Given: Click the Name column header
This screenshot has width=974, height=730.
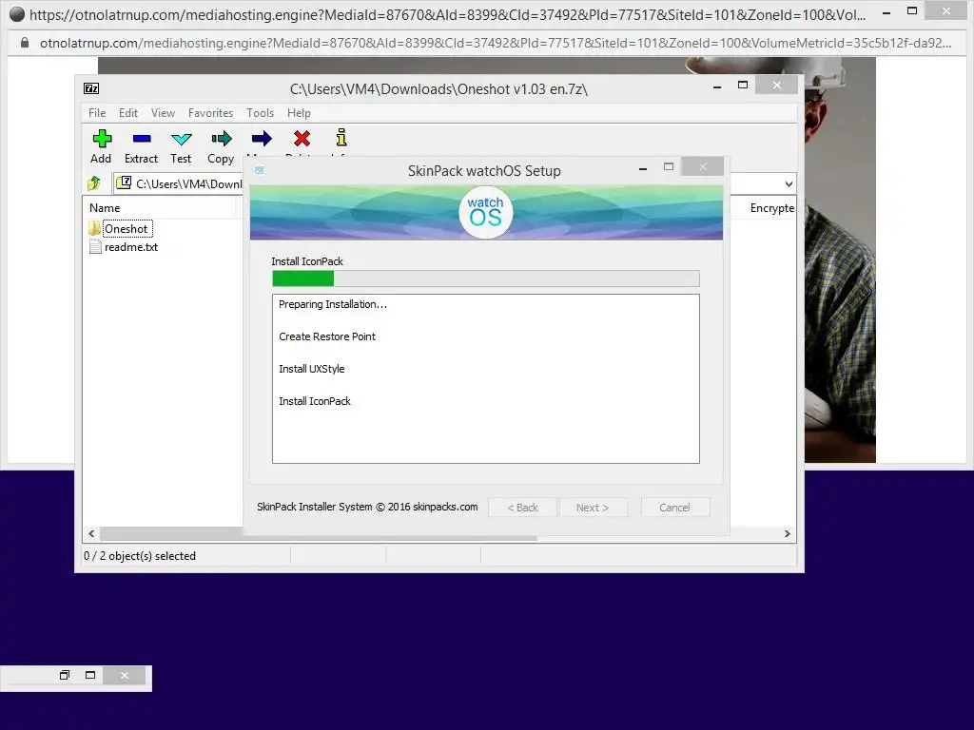Looking at the screenshot, I should [159, 208].
